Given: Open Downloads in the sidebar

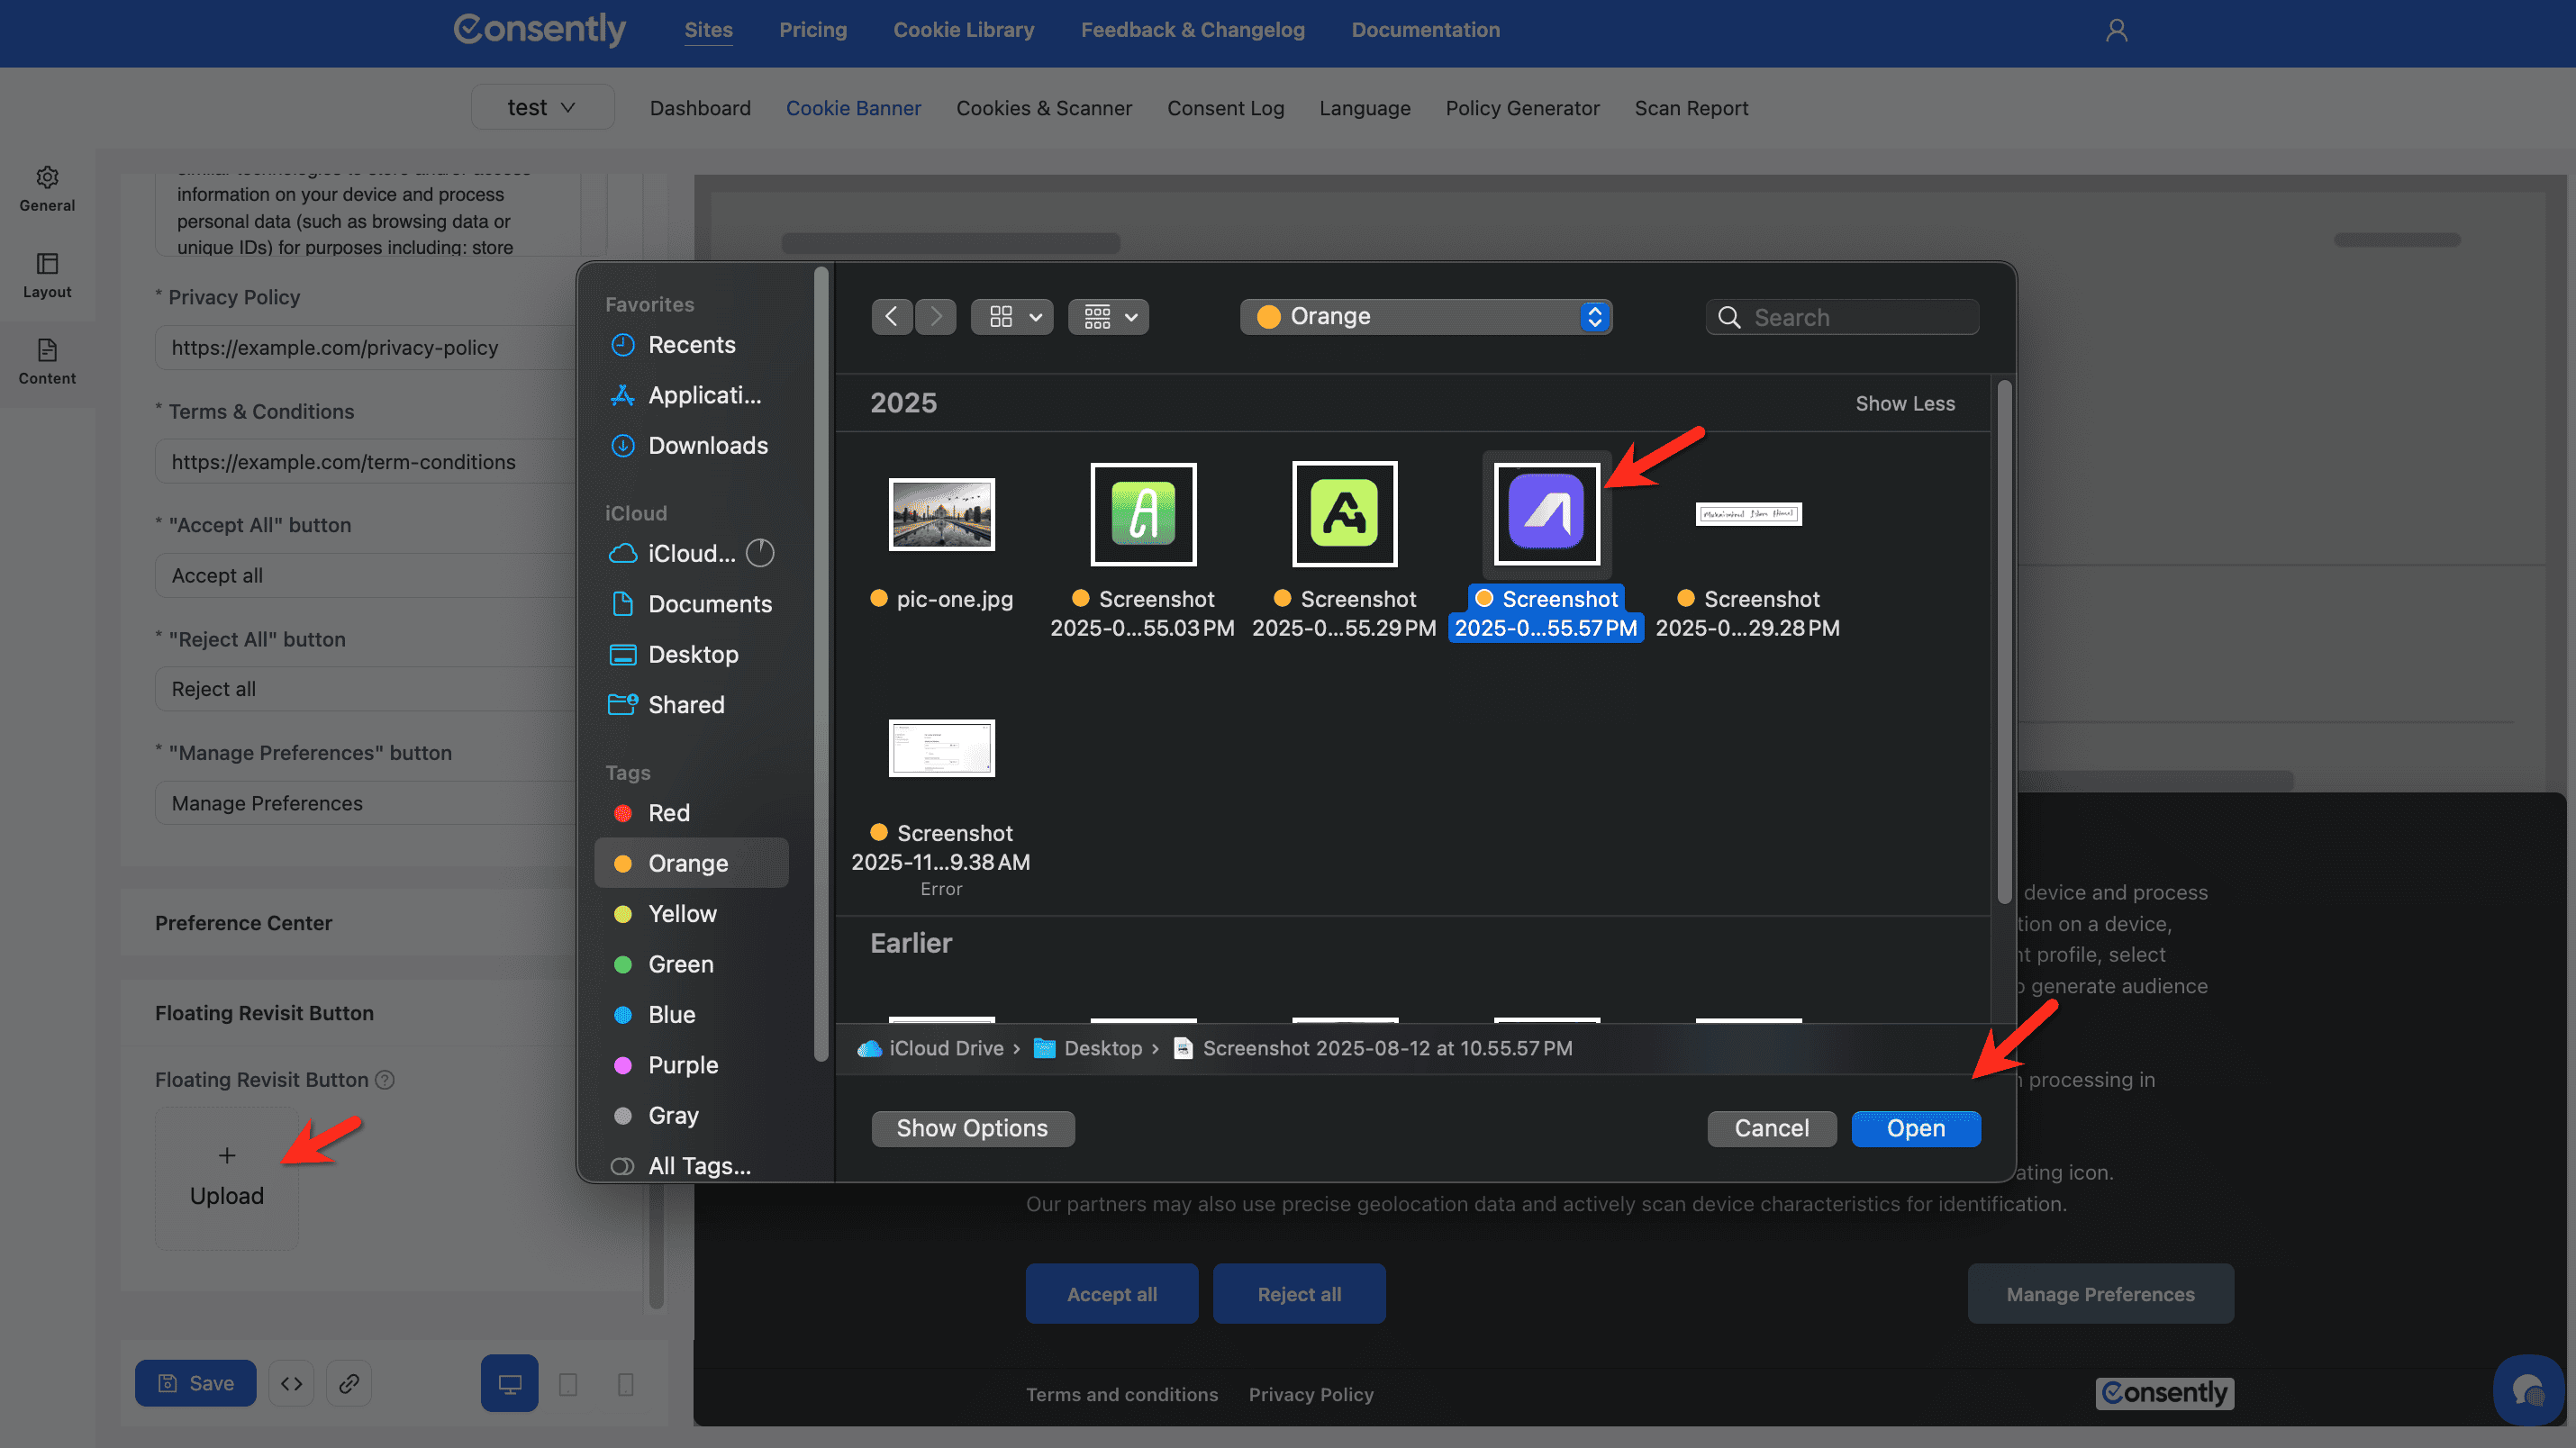Looking at the screenshot, I should point(707,445).
